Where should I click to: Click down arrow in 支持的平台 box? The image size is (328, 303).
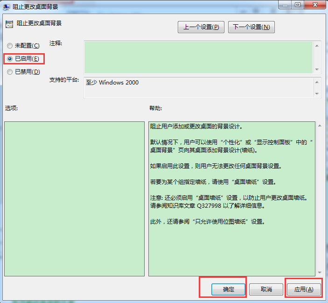tap(317, 93)
